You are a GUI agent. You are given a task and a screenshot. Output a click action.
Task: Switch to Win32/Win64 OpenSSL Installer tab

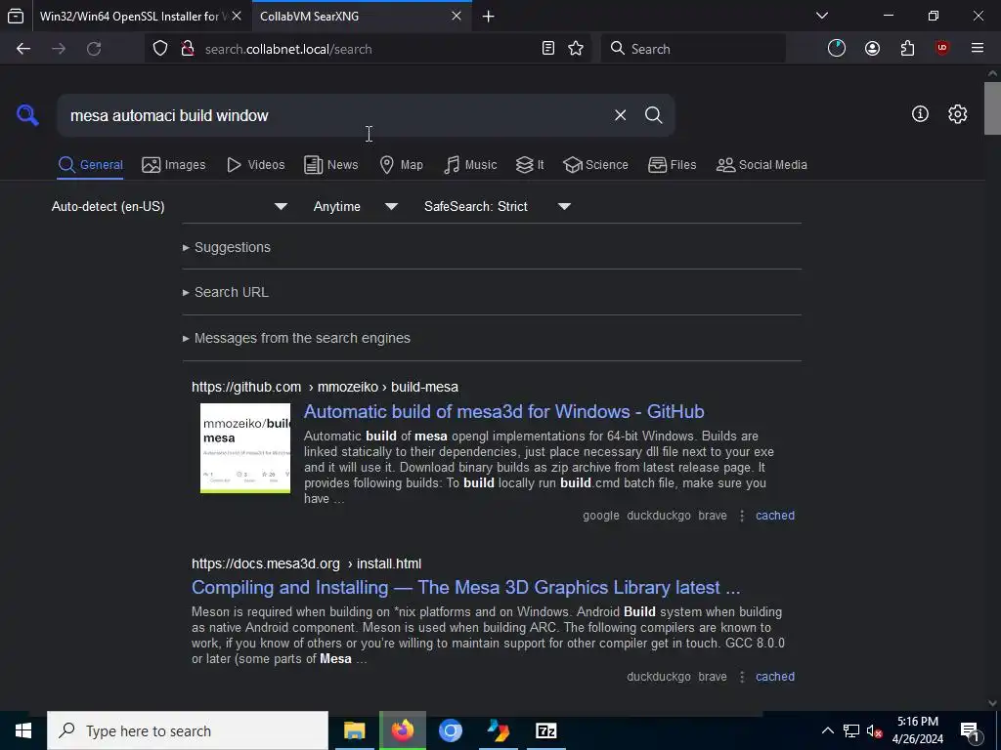click(x=133, y=17)
